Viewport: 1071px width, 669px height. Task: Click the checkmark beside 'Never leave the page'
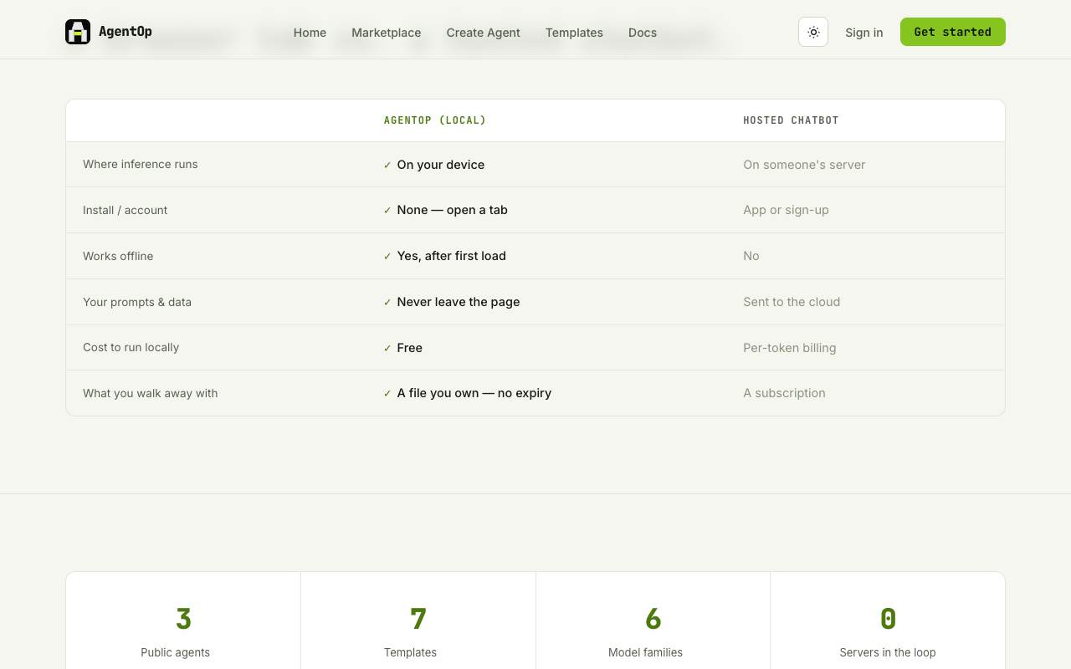pos(387,303)
